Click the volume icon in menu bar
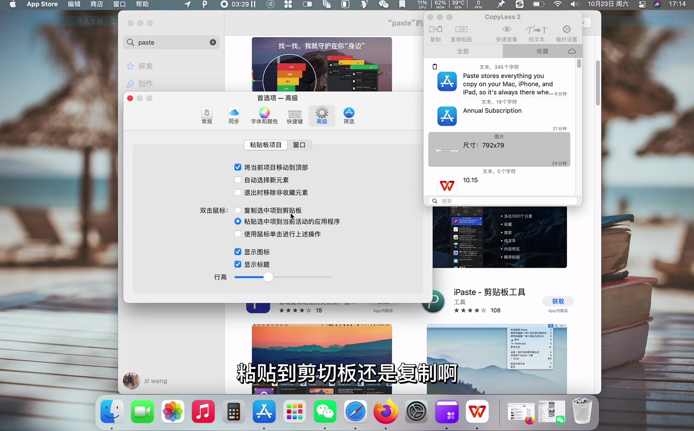694x431 pixels. click(575, 4)
